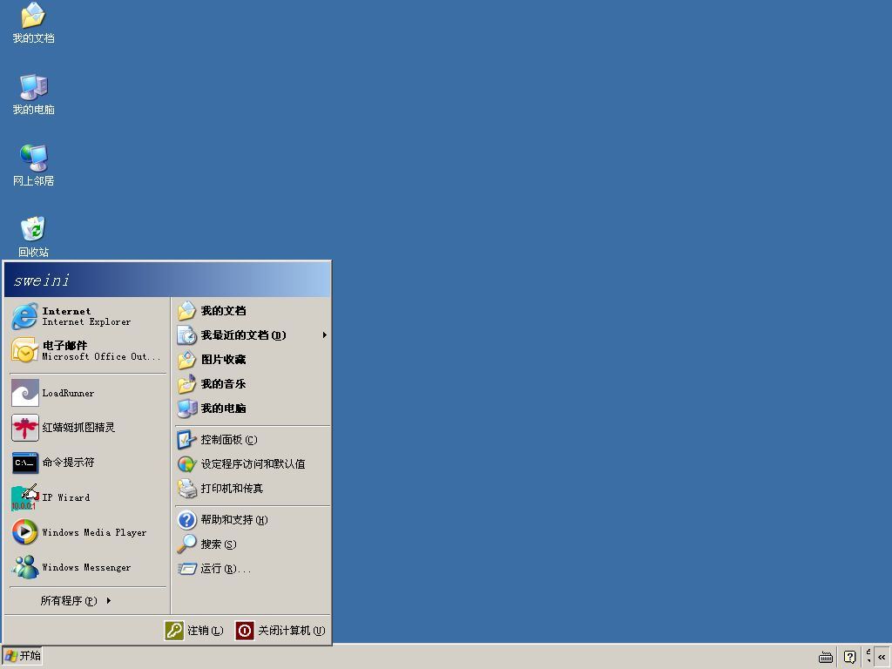
Task: Click 关闭计算机 shutdown button
Action: [280, 631]
